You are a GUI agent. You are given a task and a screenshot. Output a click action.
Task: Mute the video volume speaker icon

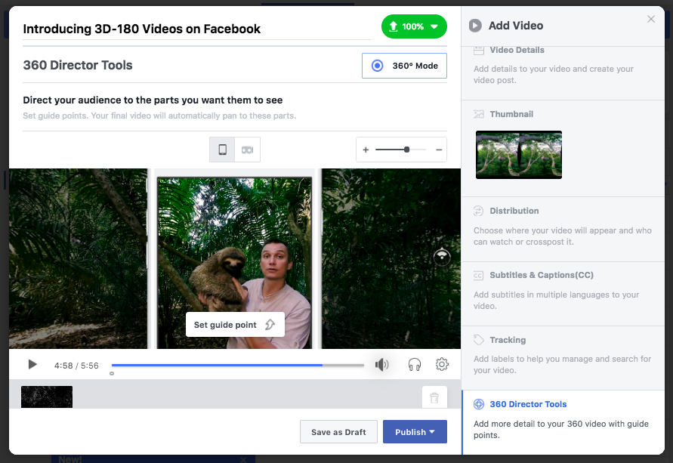coord(381,365)
